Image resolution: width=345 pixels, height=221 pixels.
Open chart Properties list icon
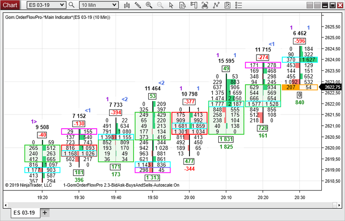[238, 5]
